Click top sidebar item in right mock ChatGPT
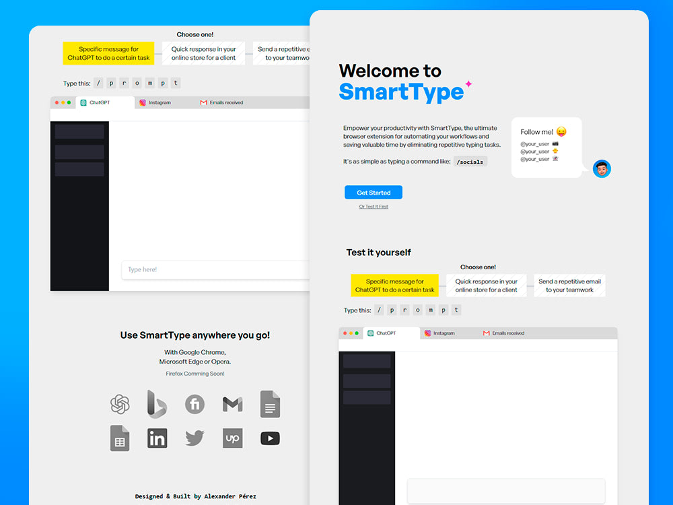 (x=367, y=361)
